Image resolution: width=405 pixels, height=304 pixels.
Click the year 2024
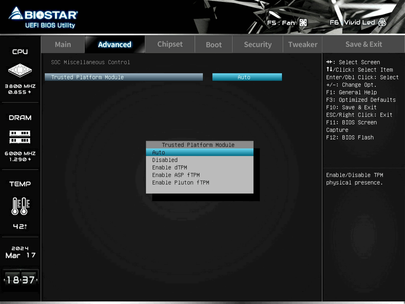20,249
